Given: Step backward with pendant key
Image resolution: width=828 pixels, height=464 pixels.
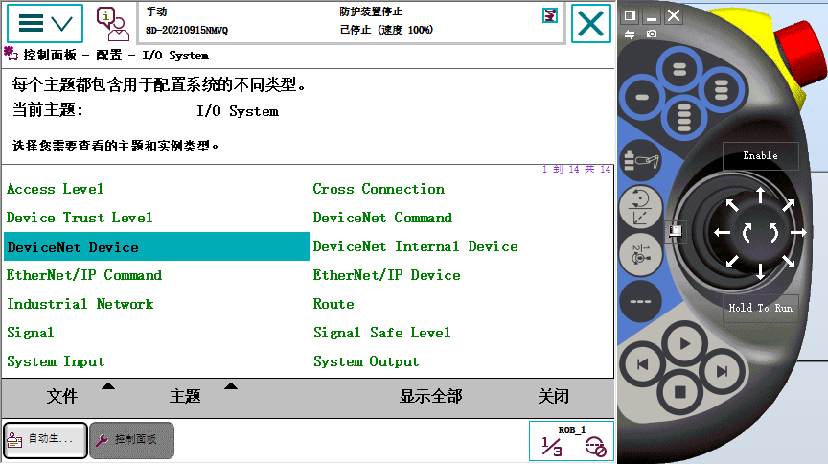Looking at the screenshot, I should click(x=643, y=364).
